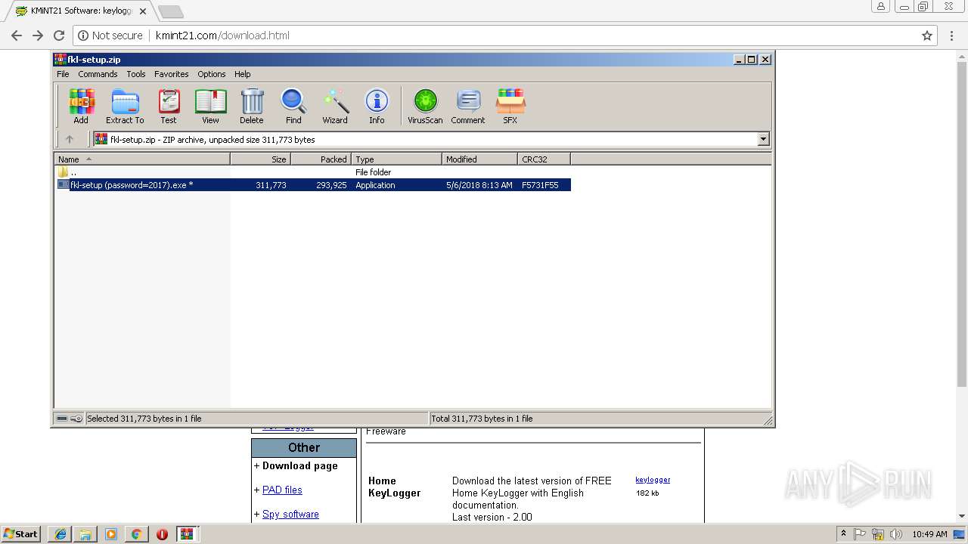This screenshot has width=968, height=544.
Task: Click the Show desktop button
Action: click(960, 534)
